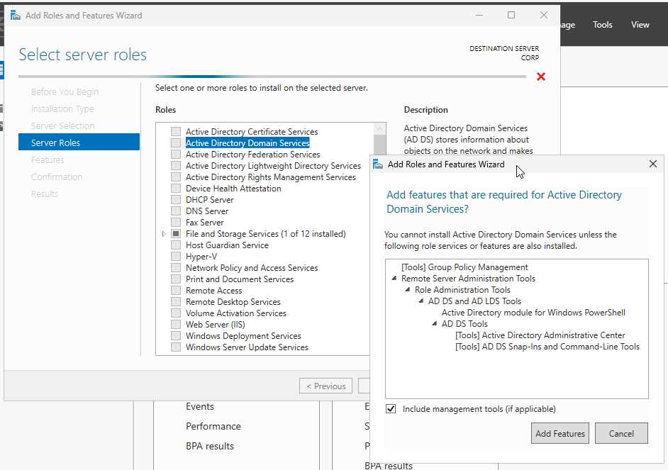This screenshot has height=470, width=668.
Task: Collapse Remote Server Administration Tools node
Action: click(394, 278)
